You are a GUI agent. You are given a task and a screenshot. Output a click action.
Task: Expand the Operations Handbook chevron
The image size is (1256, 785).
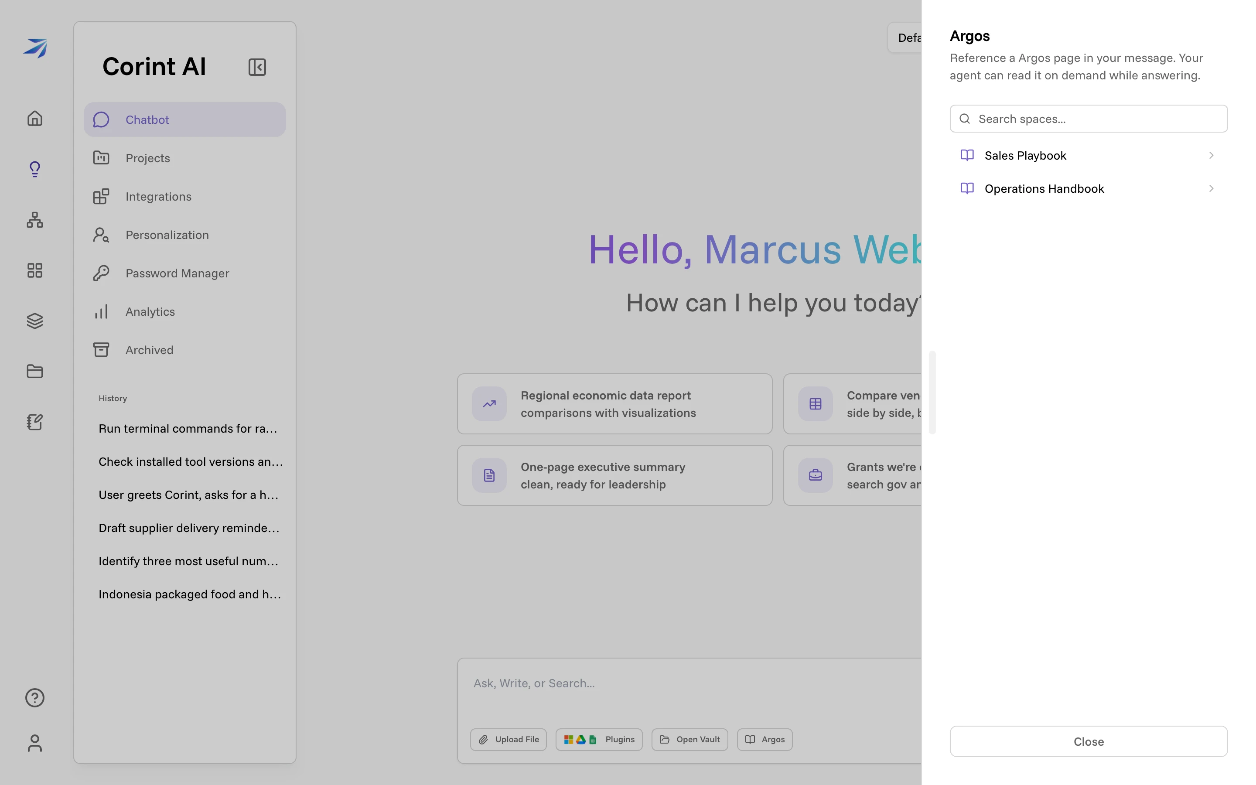click(1212, 188)
